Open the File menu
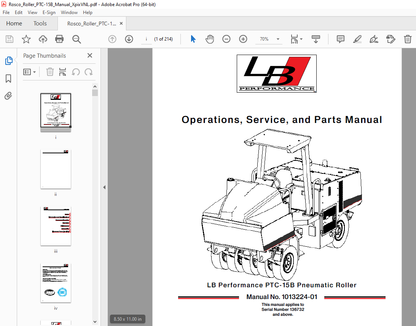The height and width of the screenshot is (326, 416). tap(6, 13)
